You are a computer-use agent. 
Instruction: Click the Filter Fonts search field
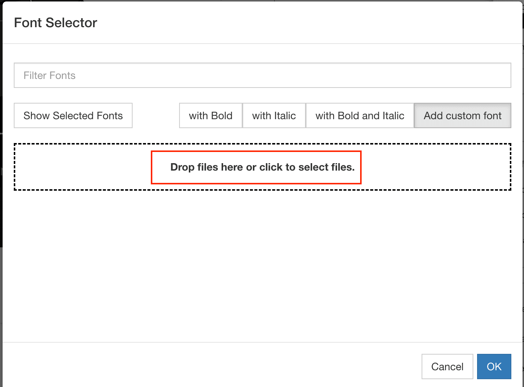pyautogui.click(x=262, y=75)
